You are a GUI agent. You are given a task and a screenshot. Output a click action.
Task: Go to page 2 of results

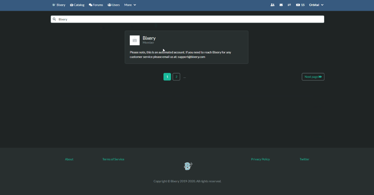click(176, 77)
